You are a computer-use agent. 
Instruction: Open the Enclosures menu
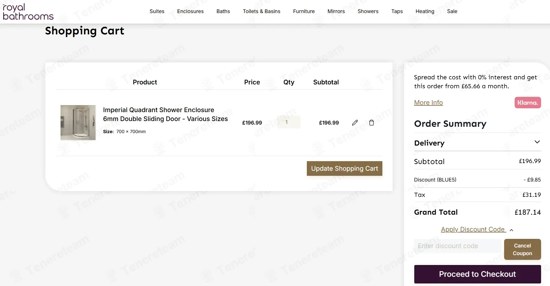click(190, 11)
